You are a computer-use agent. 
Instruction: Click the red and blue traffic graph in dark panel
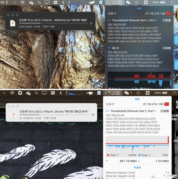click(139, 79)
